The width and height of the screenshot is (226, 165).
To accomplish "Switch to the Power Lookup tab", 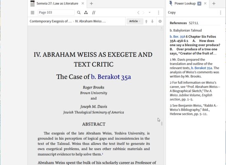I will click(185, 3).
